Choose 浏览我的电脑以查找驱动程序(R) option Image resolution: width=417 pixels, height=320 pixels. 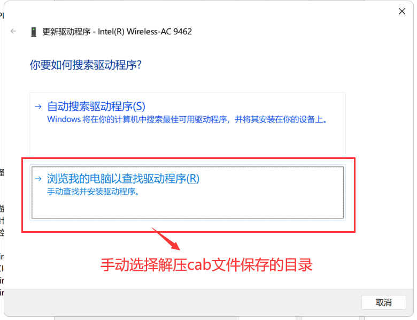[x=123, y=178]
